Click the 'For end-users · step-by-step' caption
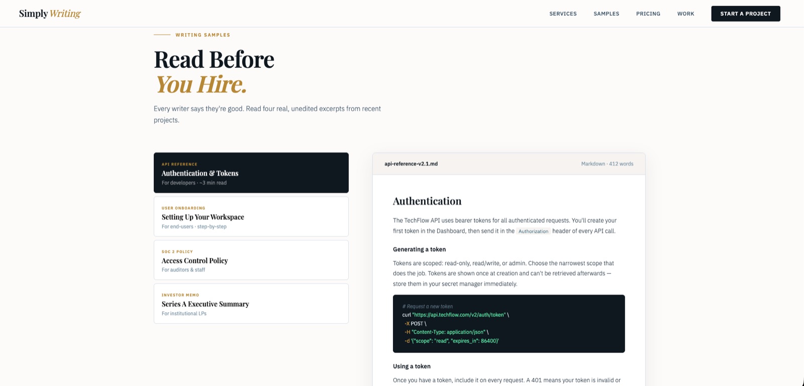804x386 pixels. pos(194,226)
